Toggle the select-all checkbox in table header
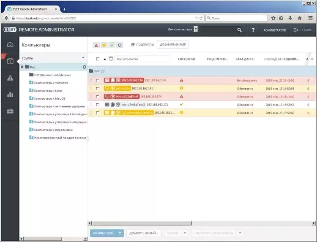Image resolution: width=317 pixels, height=242 pixels. point(98,59)
